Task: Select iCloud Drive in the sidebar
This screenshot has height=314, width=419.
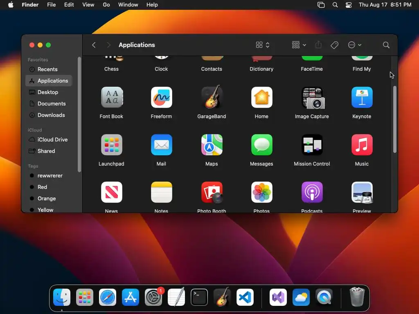Action: tap(49, 140)
